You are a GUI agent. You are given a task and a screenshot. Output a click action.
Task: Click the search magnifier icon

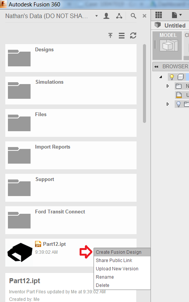click(133, 16)
